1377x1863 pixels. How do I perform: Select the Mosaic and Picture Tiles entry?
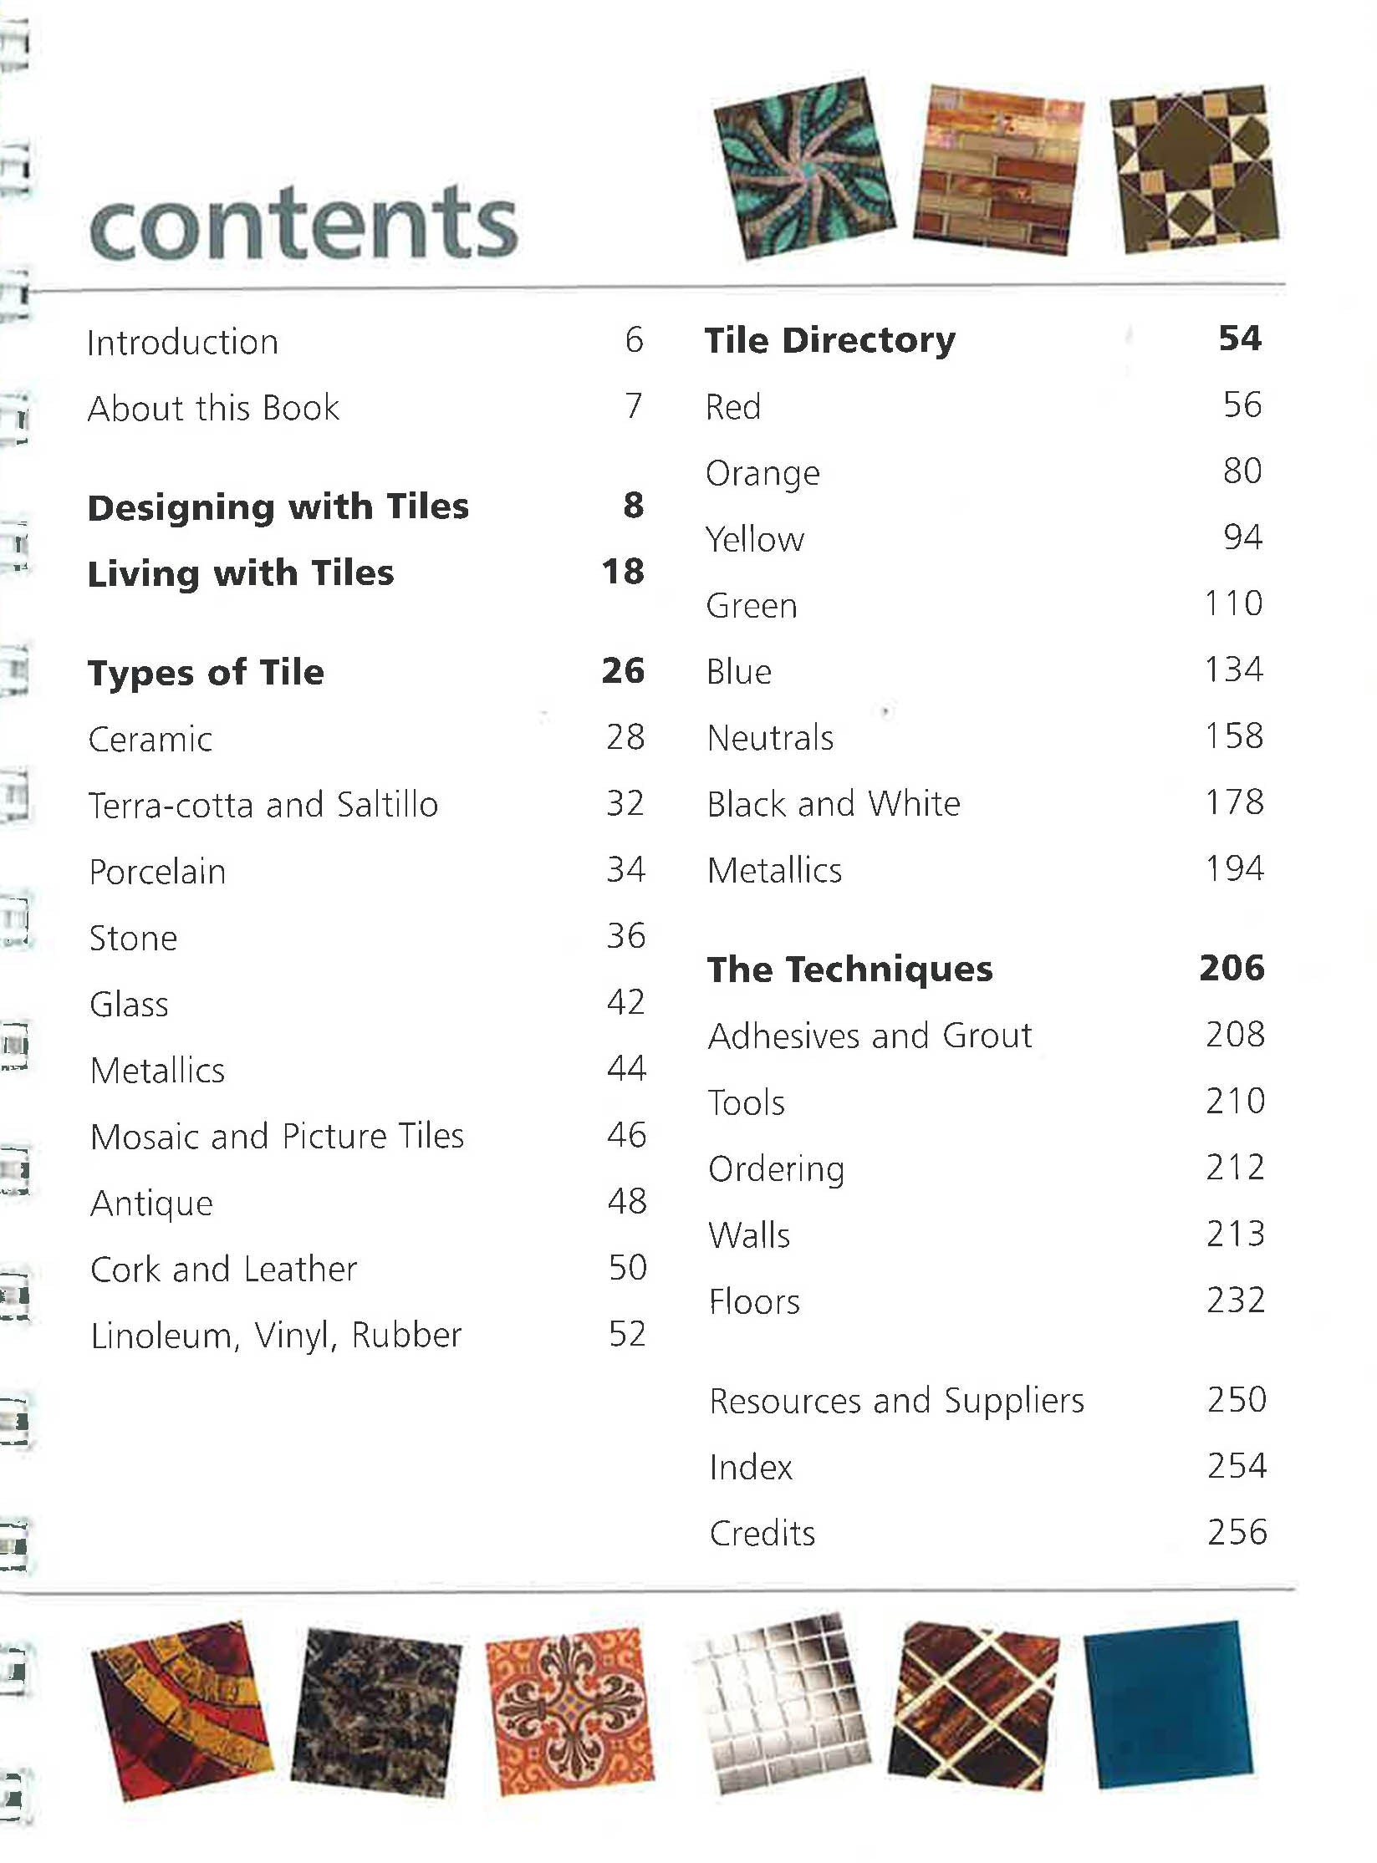coord(277,1137)
